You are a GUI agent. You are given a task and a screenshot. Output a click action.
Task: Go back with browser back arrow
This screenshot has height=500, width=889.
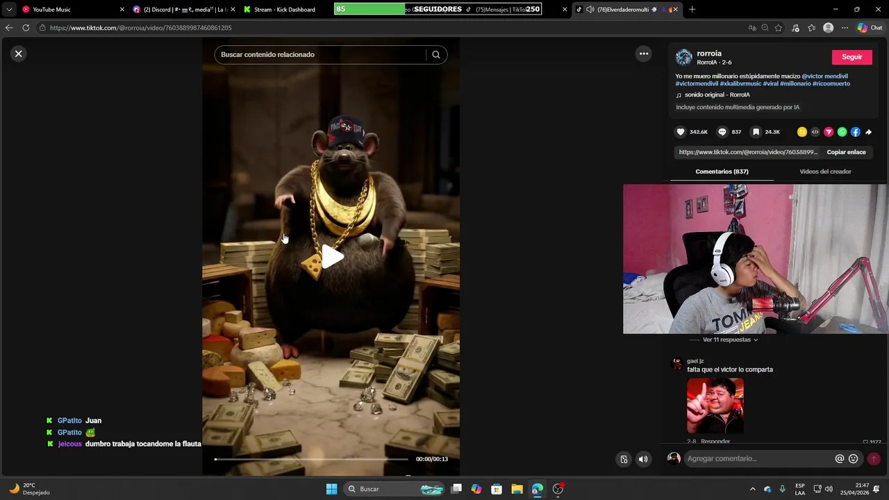click(8, 28)
